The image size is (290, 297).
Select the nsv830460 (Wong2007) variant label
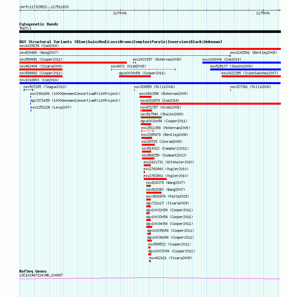pos(39,52)
